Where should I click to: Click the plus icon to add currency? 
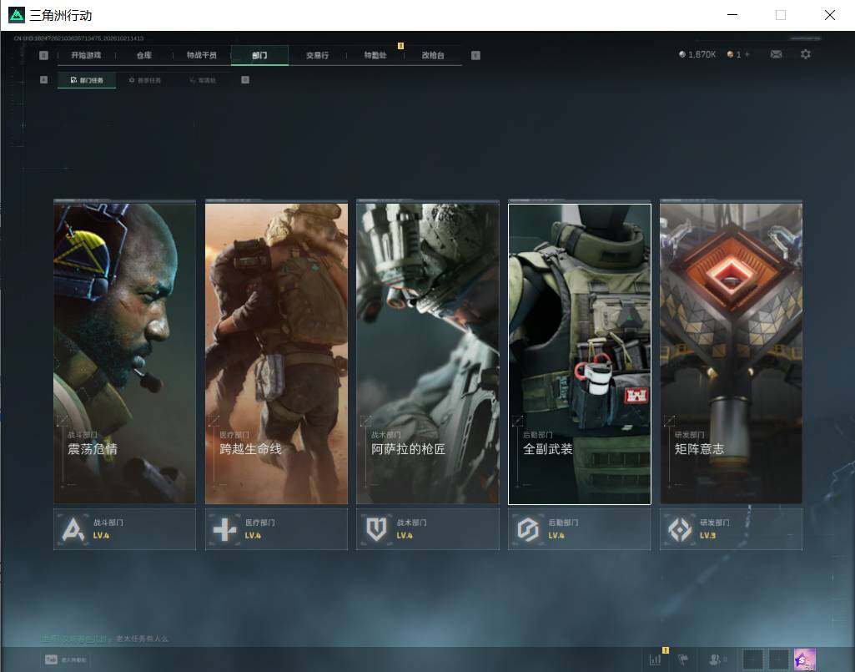click(x=747, y=54)
